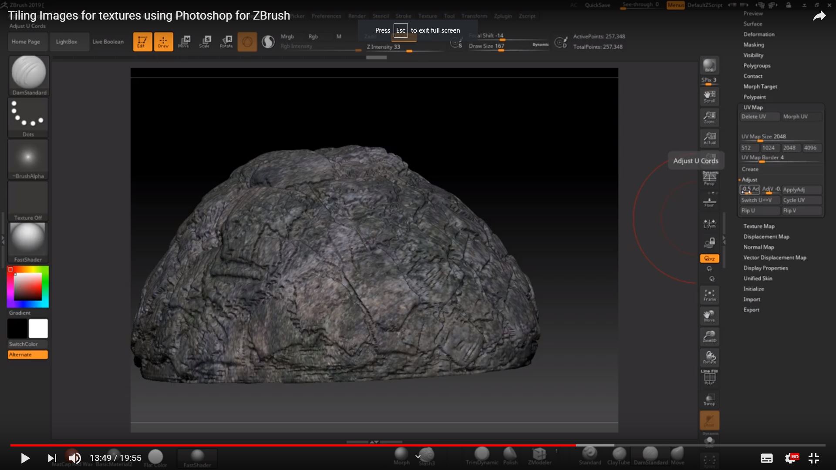Set UV map size to 4096
The height and width of the screenshot is (470, 836).
[x=812, y=148]
